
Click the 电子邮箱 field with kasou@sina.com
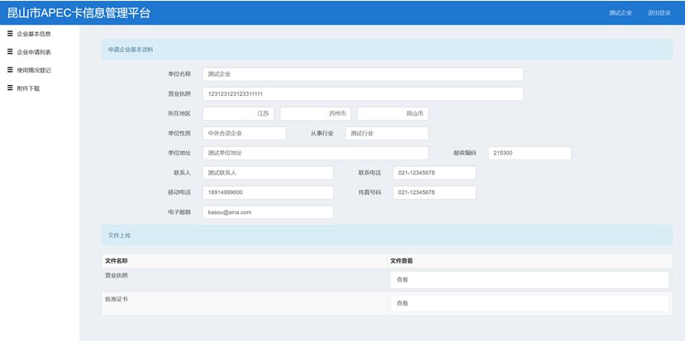(x=268, y=212)
